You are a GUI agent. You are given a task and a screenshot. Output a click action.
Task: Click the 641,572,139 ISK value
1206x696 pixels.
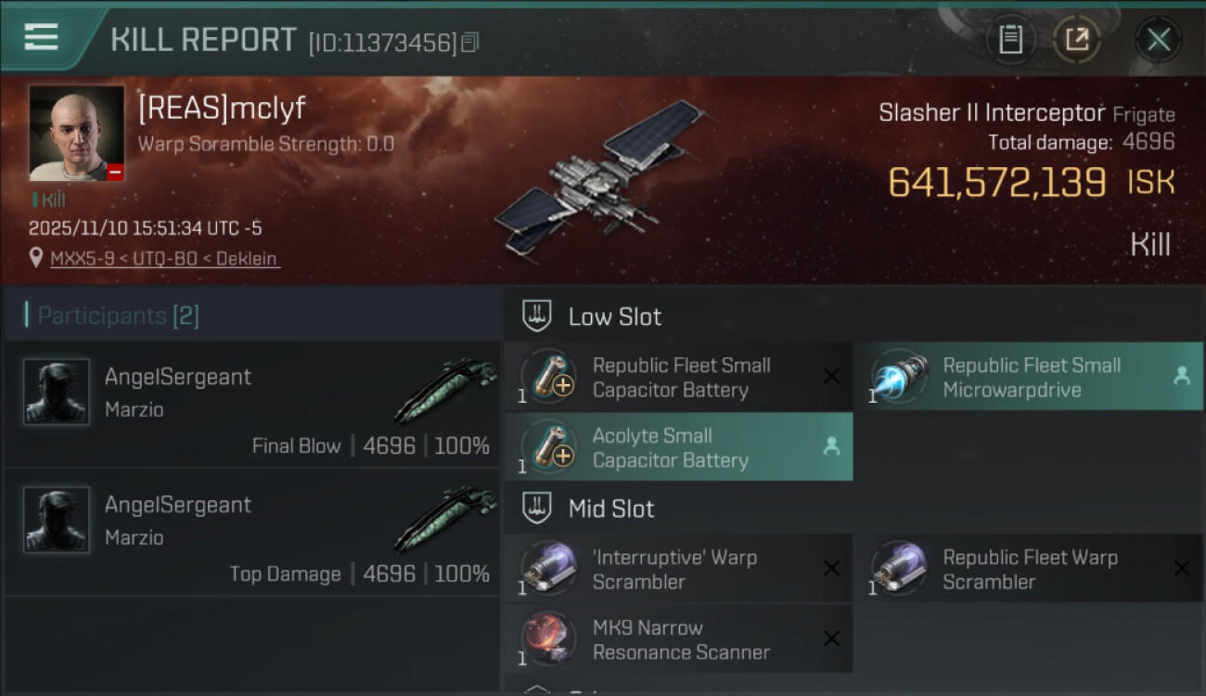point(1032,182)
